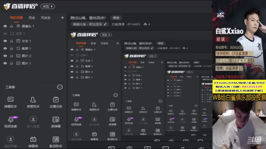Select the 可改名 tab in first nested preview

pyautogui.click(x=104, y=43)
